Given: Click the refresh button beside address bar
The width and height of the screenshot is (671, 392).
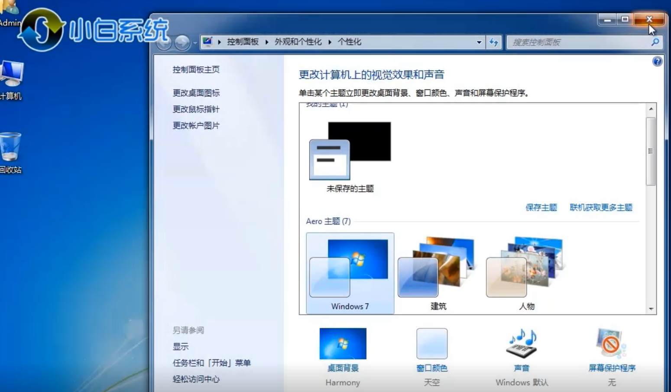Looking at the screenshot, I should [494, 42].
